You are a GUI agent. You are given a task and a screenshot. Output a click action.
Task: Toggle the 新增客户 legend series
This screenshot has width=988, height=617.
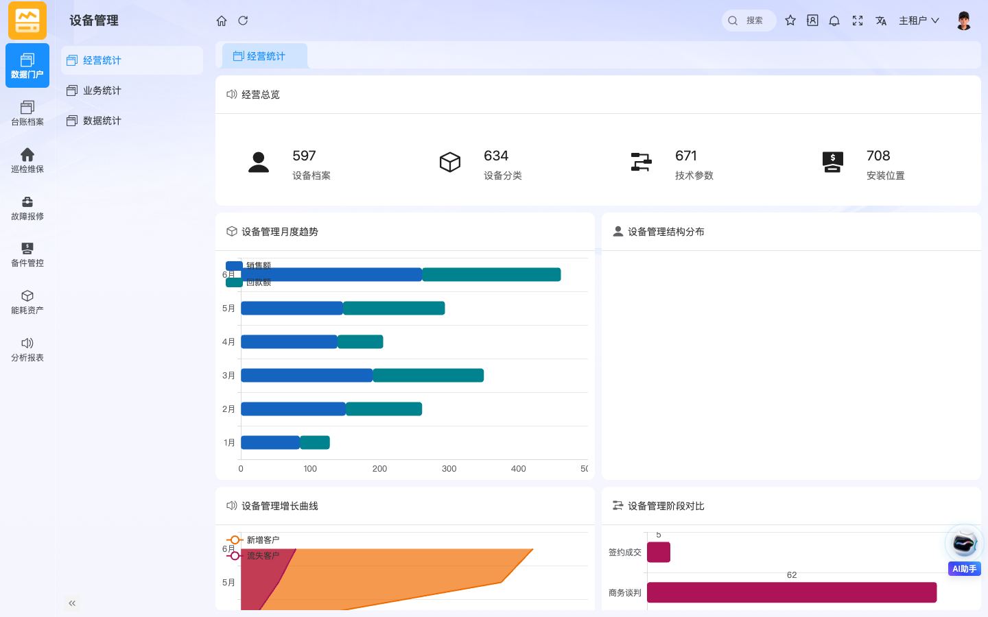pos(252,540)
